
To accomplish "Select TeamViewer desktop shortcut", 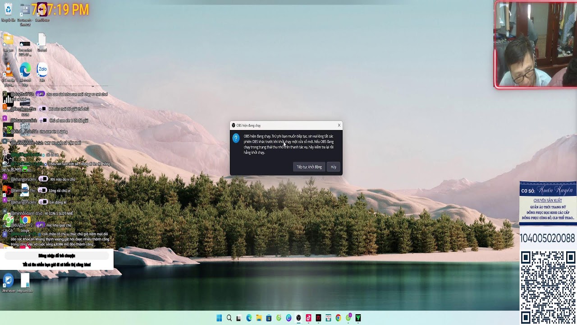I will coord(42,12).
